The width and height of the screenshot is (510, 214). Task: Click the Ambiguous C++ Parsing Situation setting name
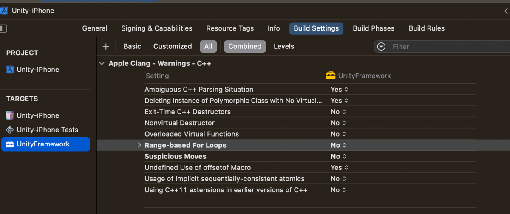click(x=199, y=90)
